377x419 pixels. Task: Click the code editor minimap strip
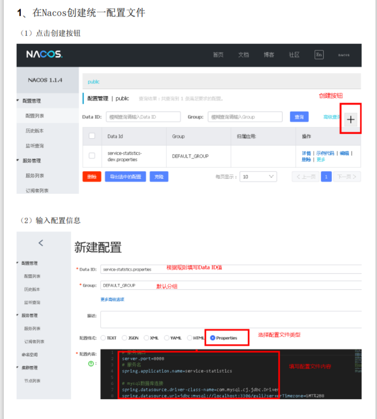coord(358,361)
